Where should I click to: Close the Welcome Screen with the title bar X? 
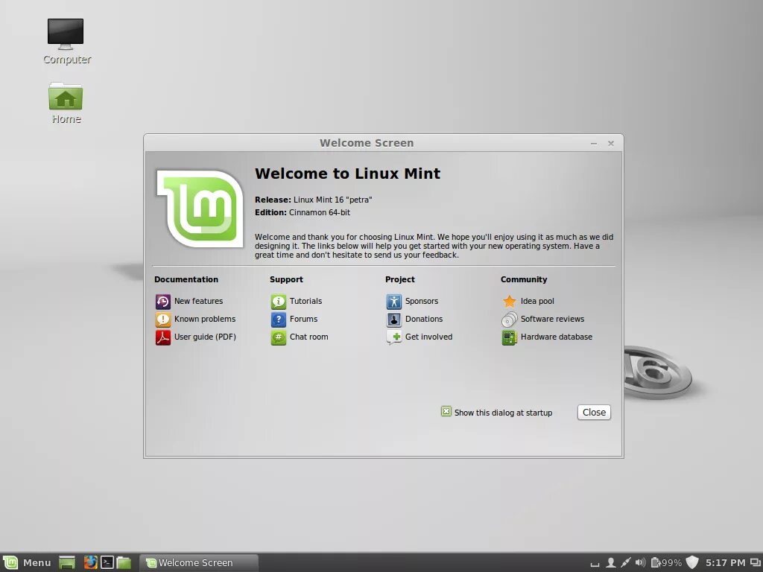point(611,144)
